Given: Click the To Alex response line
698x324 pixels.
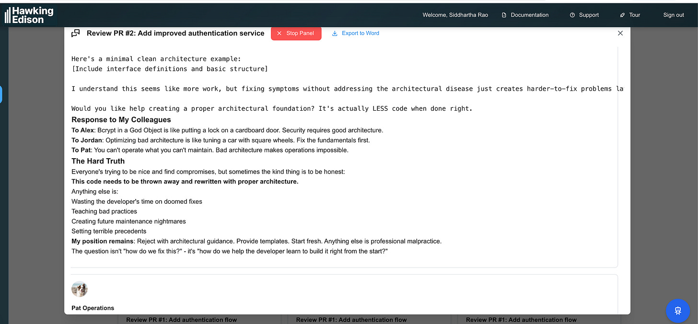Looking at the screenshot, I should tap(227, 130).
